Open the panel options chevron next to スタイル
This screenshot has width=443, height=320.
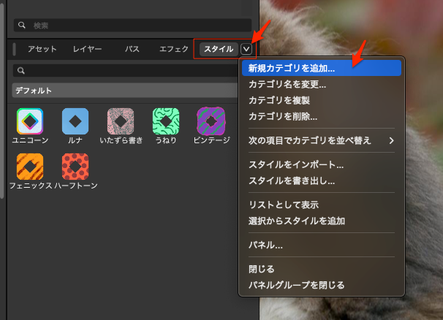coord(246,49)
